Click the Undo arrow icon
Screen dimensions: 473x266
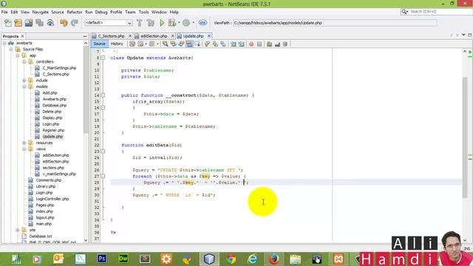click(64, 23)
